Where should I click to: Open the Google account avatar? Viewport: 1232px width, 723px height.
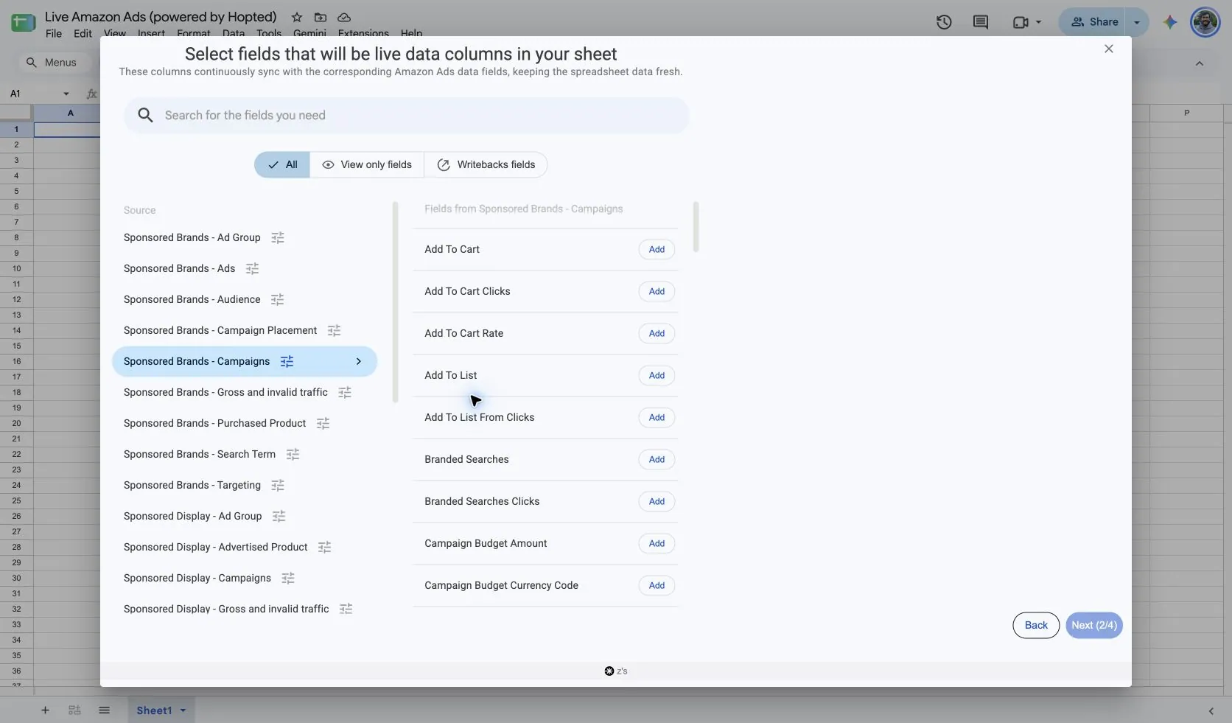pyautogui.click(x=1205, y=22)
